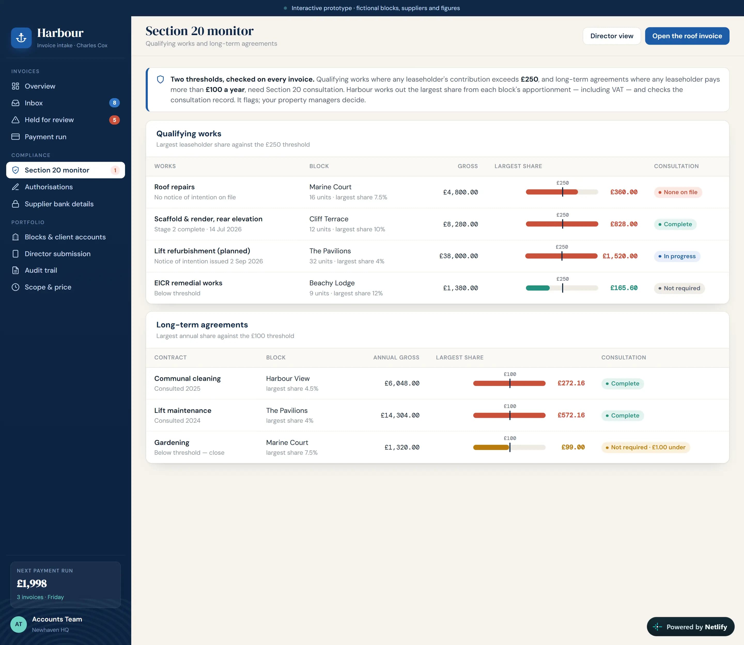Click the £99.00 Gardening share value

pos(573,447)
